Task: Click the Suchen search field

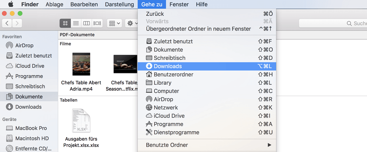Action: (333, 23)
